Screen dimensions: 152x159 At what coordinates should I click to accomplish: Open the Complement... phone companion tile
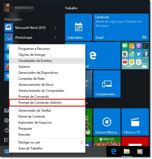[107, 84]
